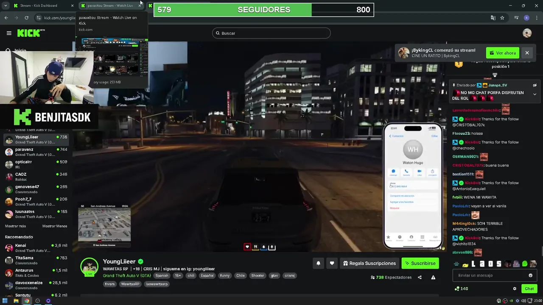Click the green Suscribirse button

click(x=420, y=263)
